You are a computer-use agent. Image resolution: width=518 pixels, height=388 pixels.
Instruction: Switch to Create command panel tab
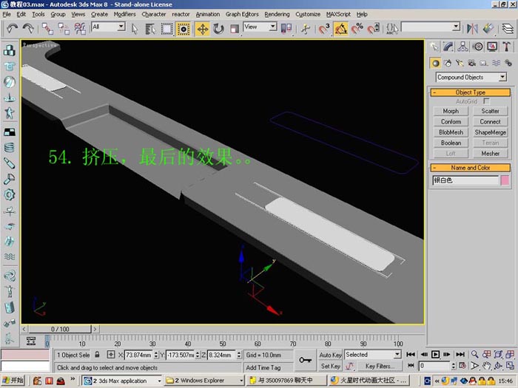coord(434,47)
